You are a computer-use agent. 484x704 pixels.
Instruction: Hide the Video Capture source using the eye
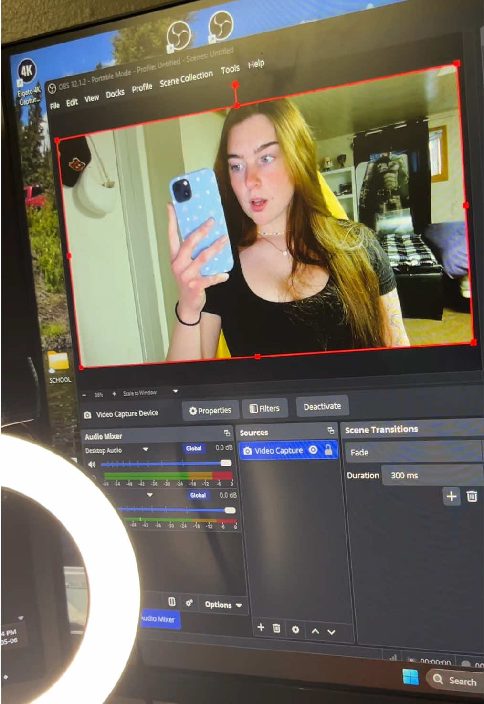tap(313, 450)
